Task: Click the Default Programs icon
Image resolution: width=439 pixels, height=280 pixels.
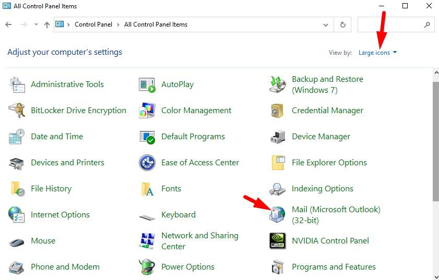Action: 147,137
